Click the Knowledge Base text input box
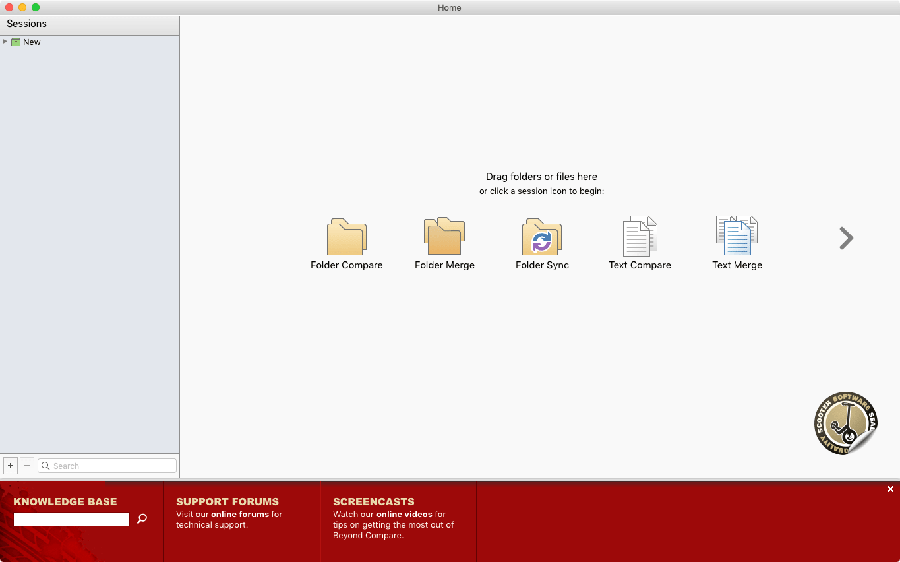900x562 pixels. click(71, 519)
